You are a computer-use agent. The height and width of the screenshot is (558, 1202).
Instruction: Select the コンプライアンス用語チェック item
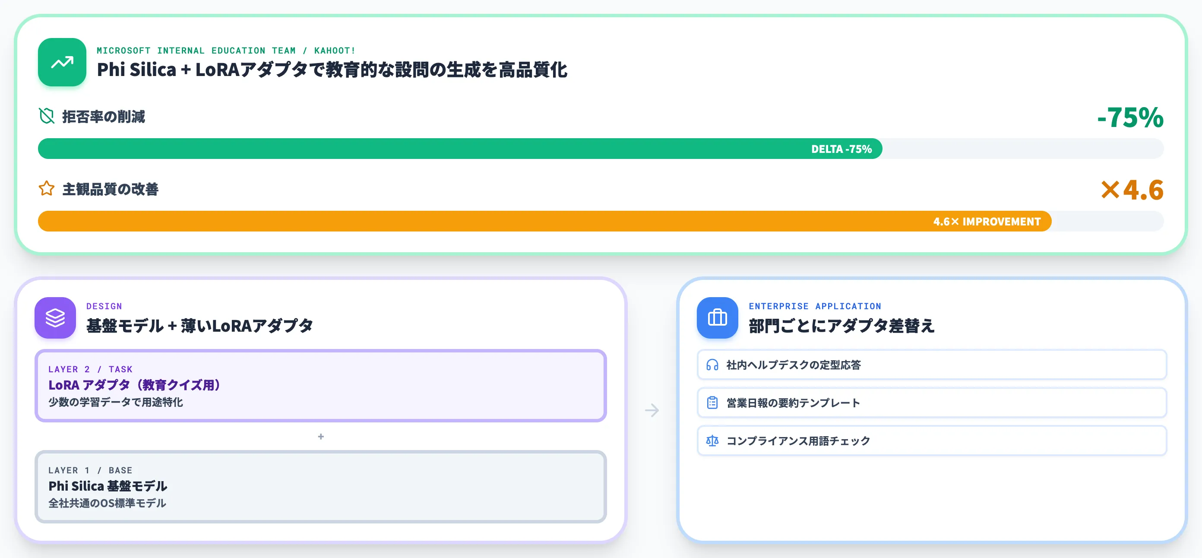tap(931, 441)
